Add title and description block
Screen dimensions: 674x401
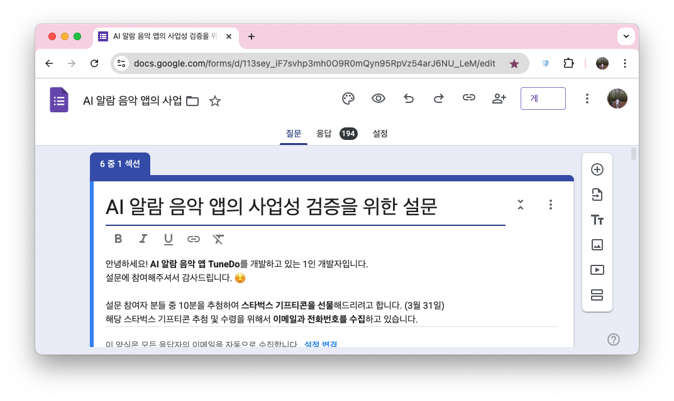(x=597, y=220)
